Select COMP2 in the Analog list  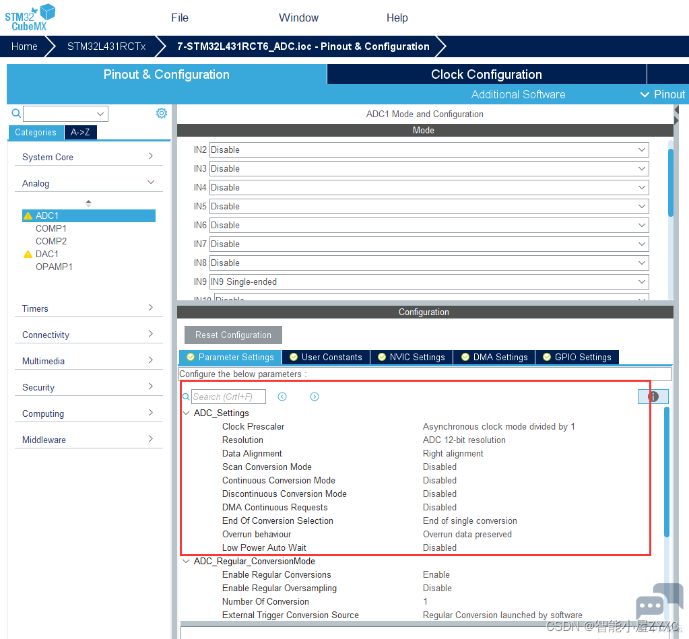(51, 241)
